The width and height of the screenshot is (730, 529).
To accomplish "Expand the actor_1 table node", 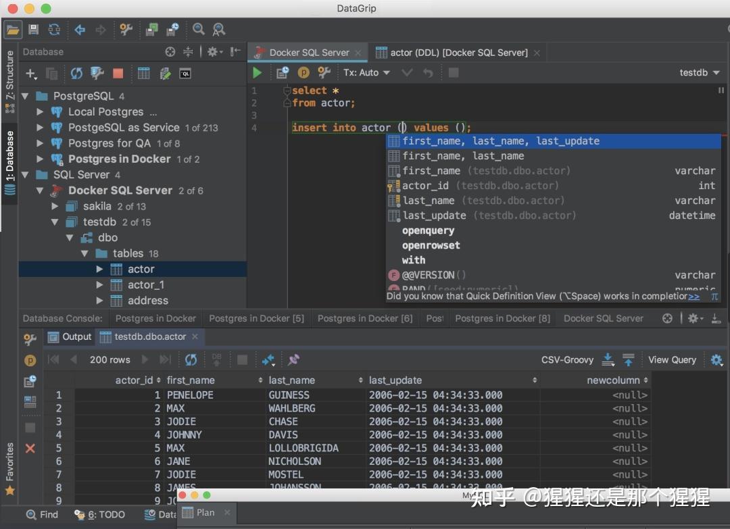I will 99,284.
